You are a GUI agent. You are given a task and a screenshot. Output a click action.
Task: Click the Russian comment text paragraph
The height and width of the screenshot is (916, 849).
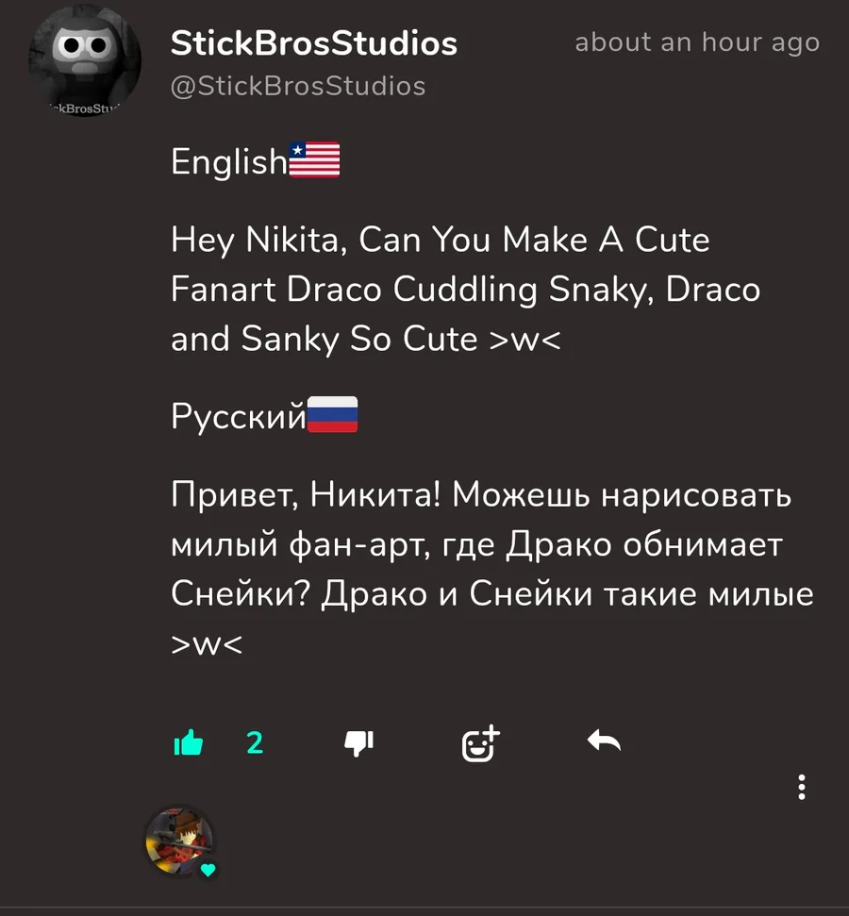[x=492, y=569]
